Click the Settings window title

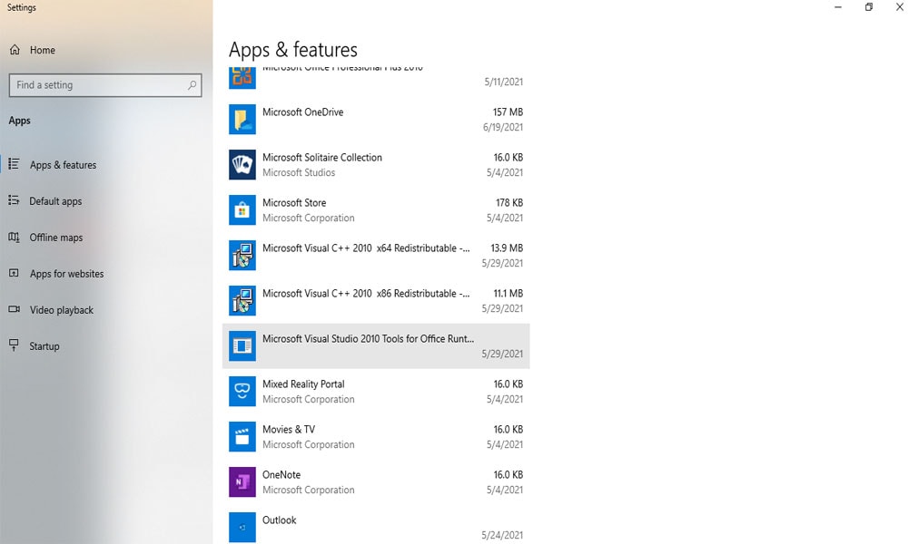click(22, 7)
